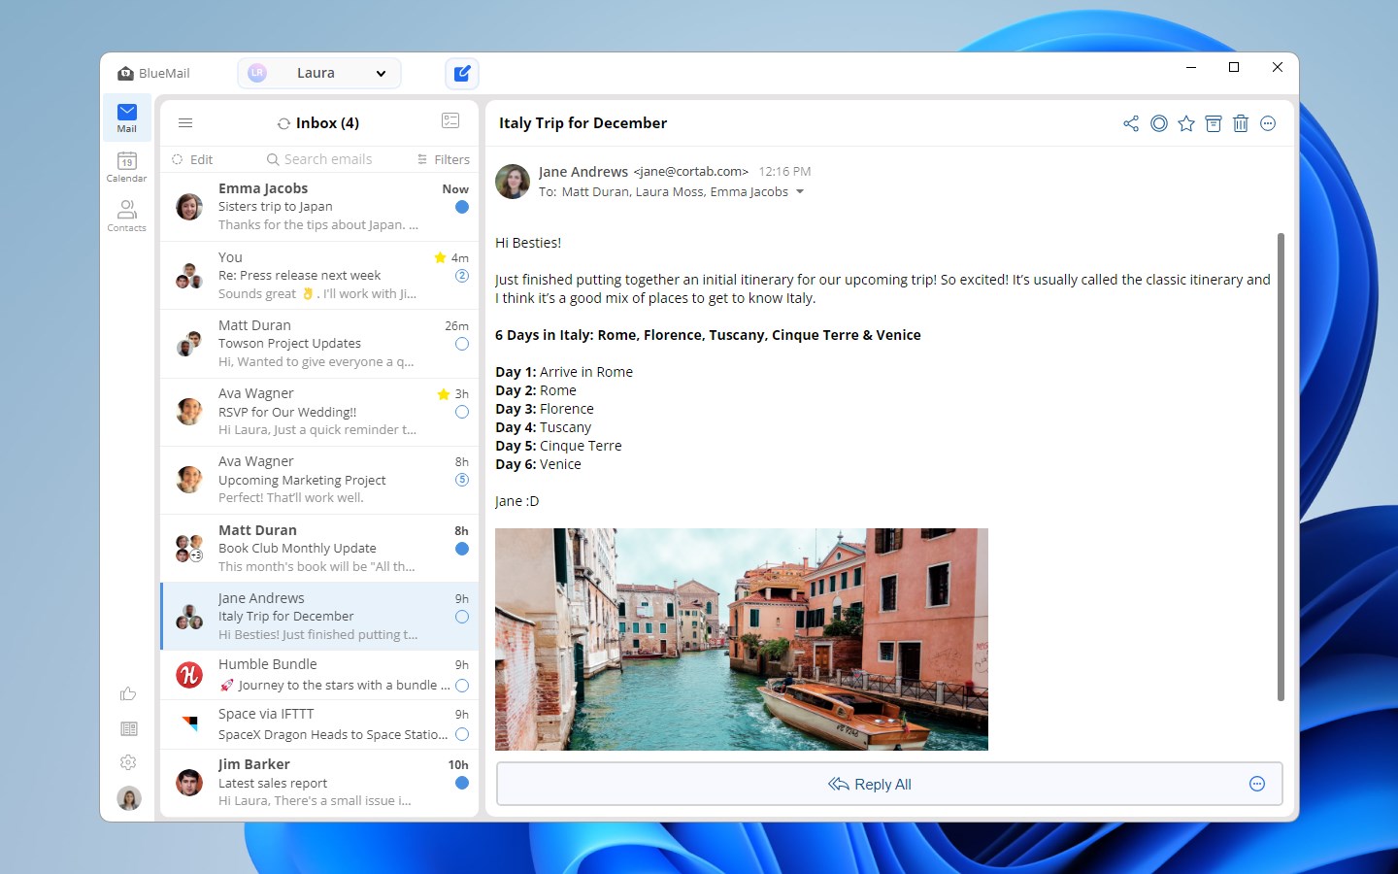Star the Italy Trip for December email

click(1185, 123)
